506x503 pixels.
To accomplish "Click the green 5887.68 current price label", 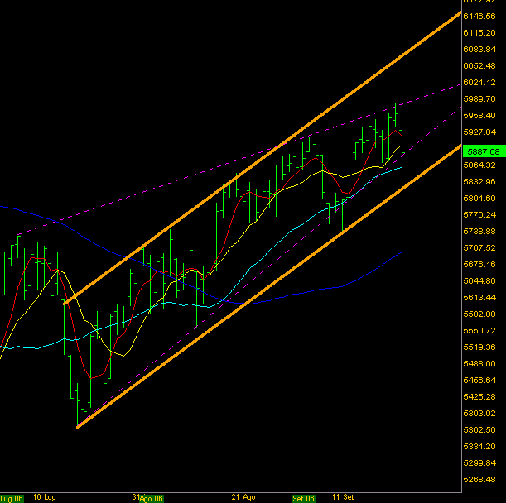I will tap(483, 151).
